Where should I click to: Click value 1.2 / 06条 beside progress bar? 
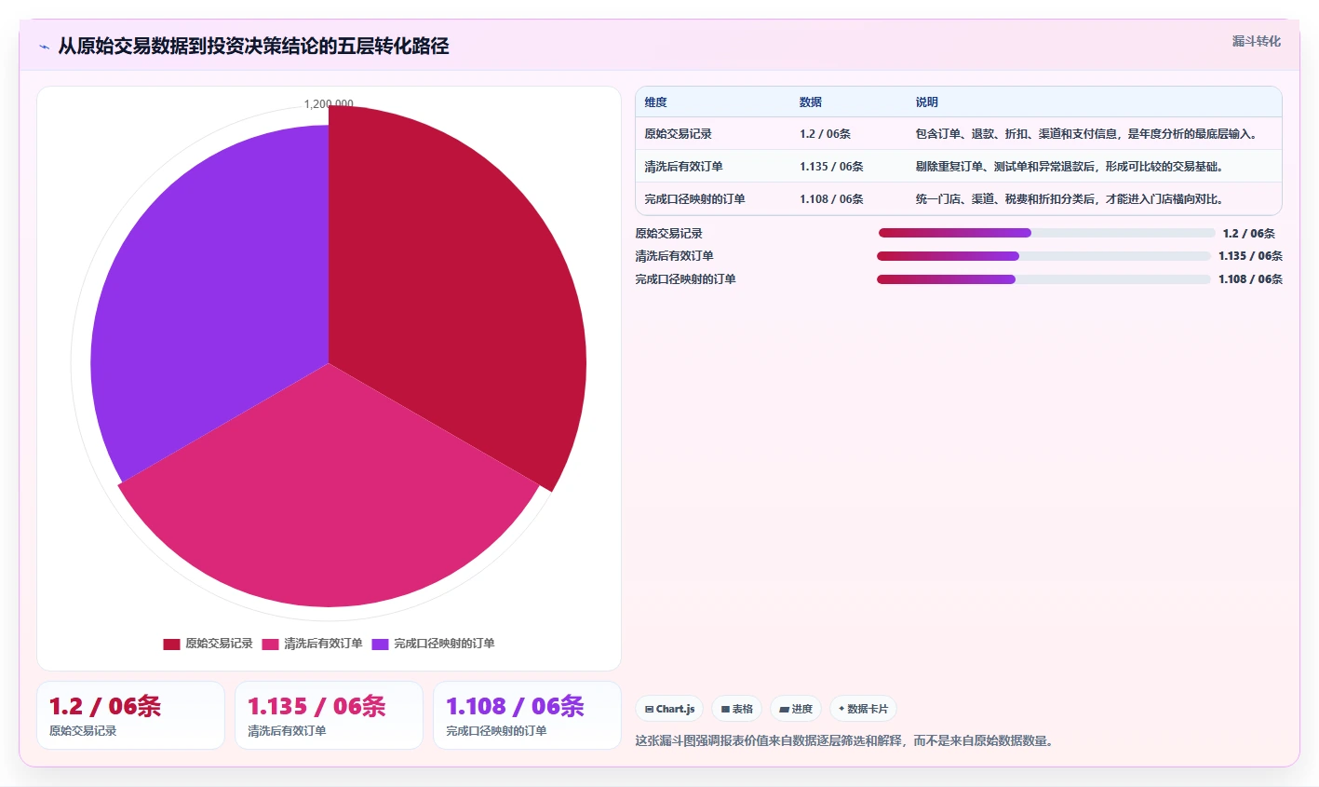[1249, 234]
